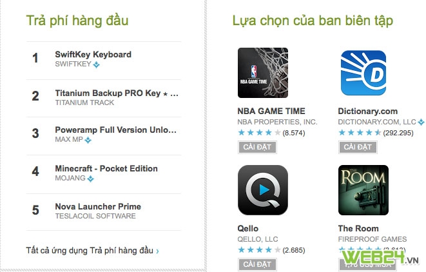Click NBA Game Time star rating
Screen dimensions: 426x272
pos(259,133)
